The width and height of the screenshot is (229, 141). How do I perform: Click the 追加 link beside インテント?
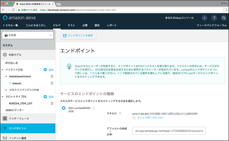click(x=51, y=70)
